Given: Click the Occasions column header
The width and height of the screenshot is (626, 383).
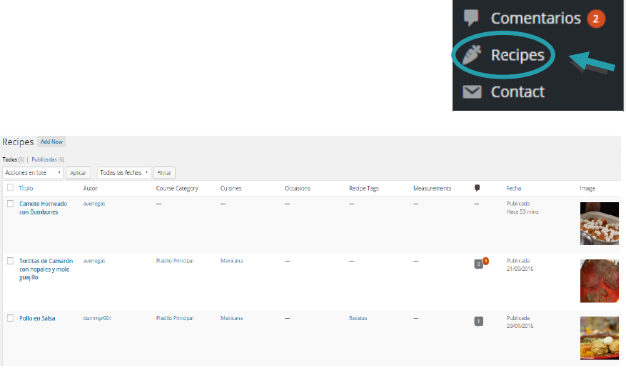Looking at the screenshot, I should (x=298, y=189).
